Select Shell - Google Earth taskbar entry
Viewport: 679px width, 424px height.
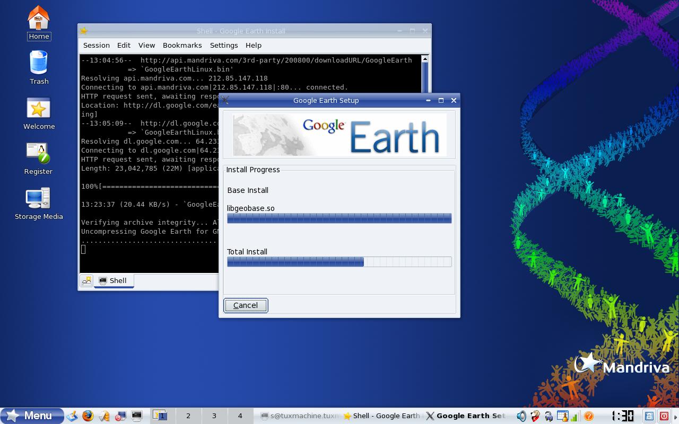pyautogui.click(x=381, y=416)
